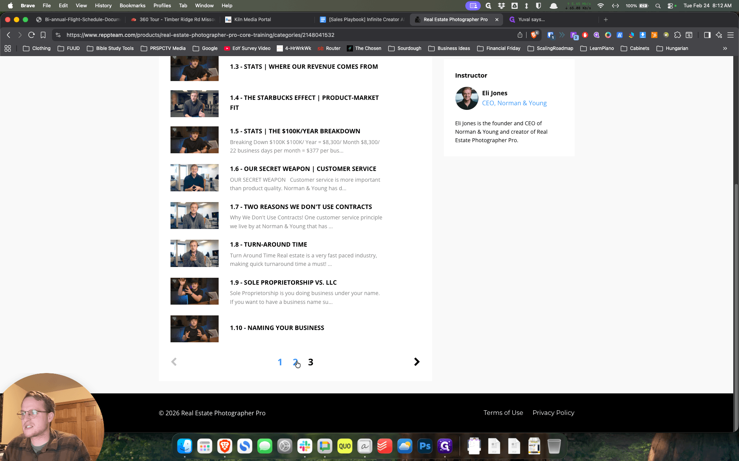Image resolution: width=739 pixels, height=461 pixels.
Task: Open Spotlight search in menu bar
Action: coord(658,6)
